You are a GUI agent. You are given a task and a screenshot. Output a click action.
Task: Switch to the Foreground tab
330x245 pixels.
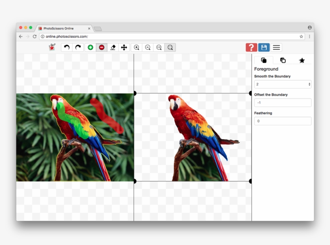click(x=264, y=60)
